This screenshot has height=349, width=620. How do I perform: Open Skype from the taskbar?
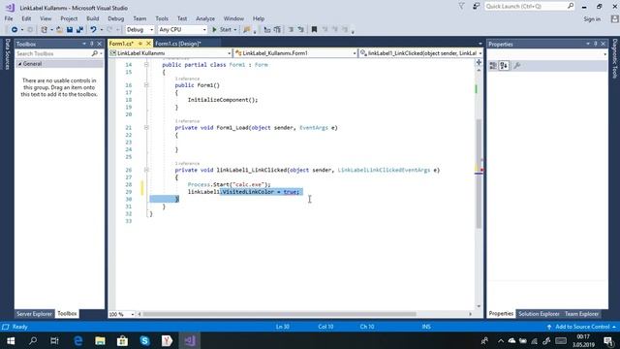pyautogui.click(x=144, y=340)
